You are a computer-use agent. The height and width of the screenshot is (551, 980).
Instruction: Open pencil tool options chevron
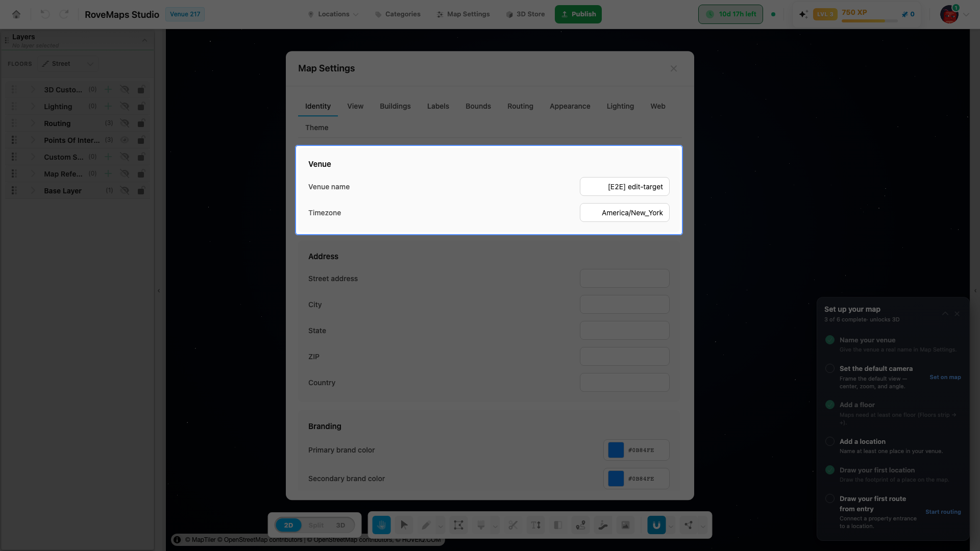click(x=441, y=526)
